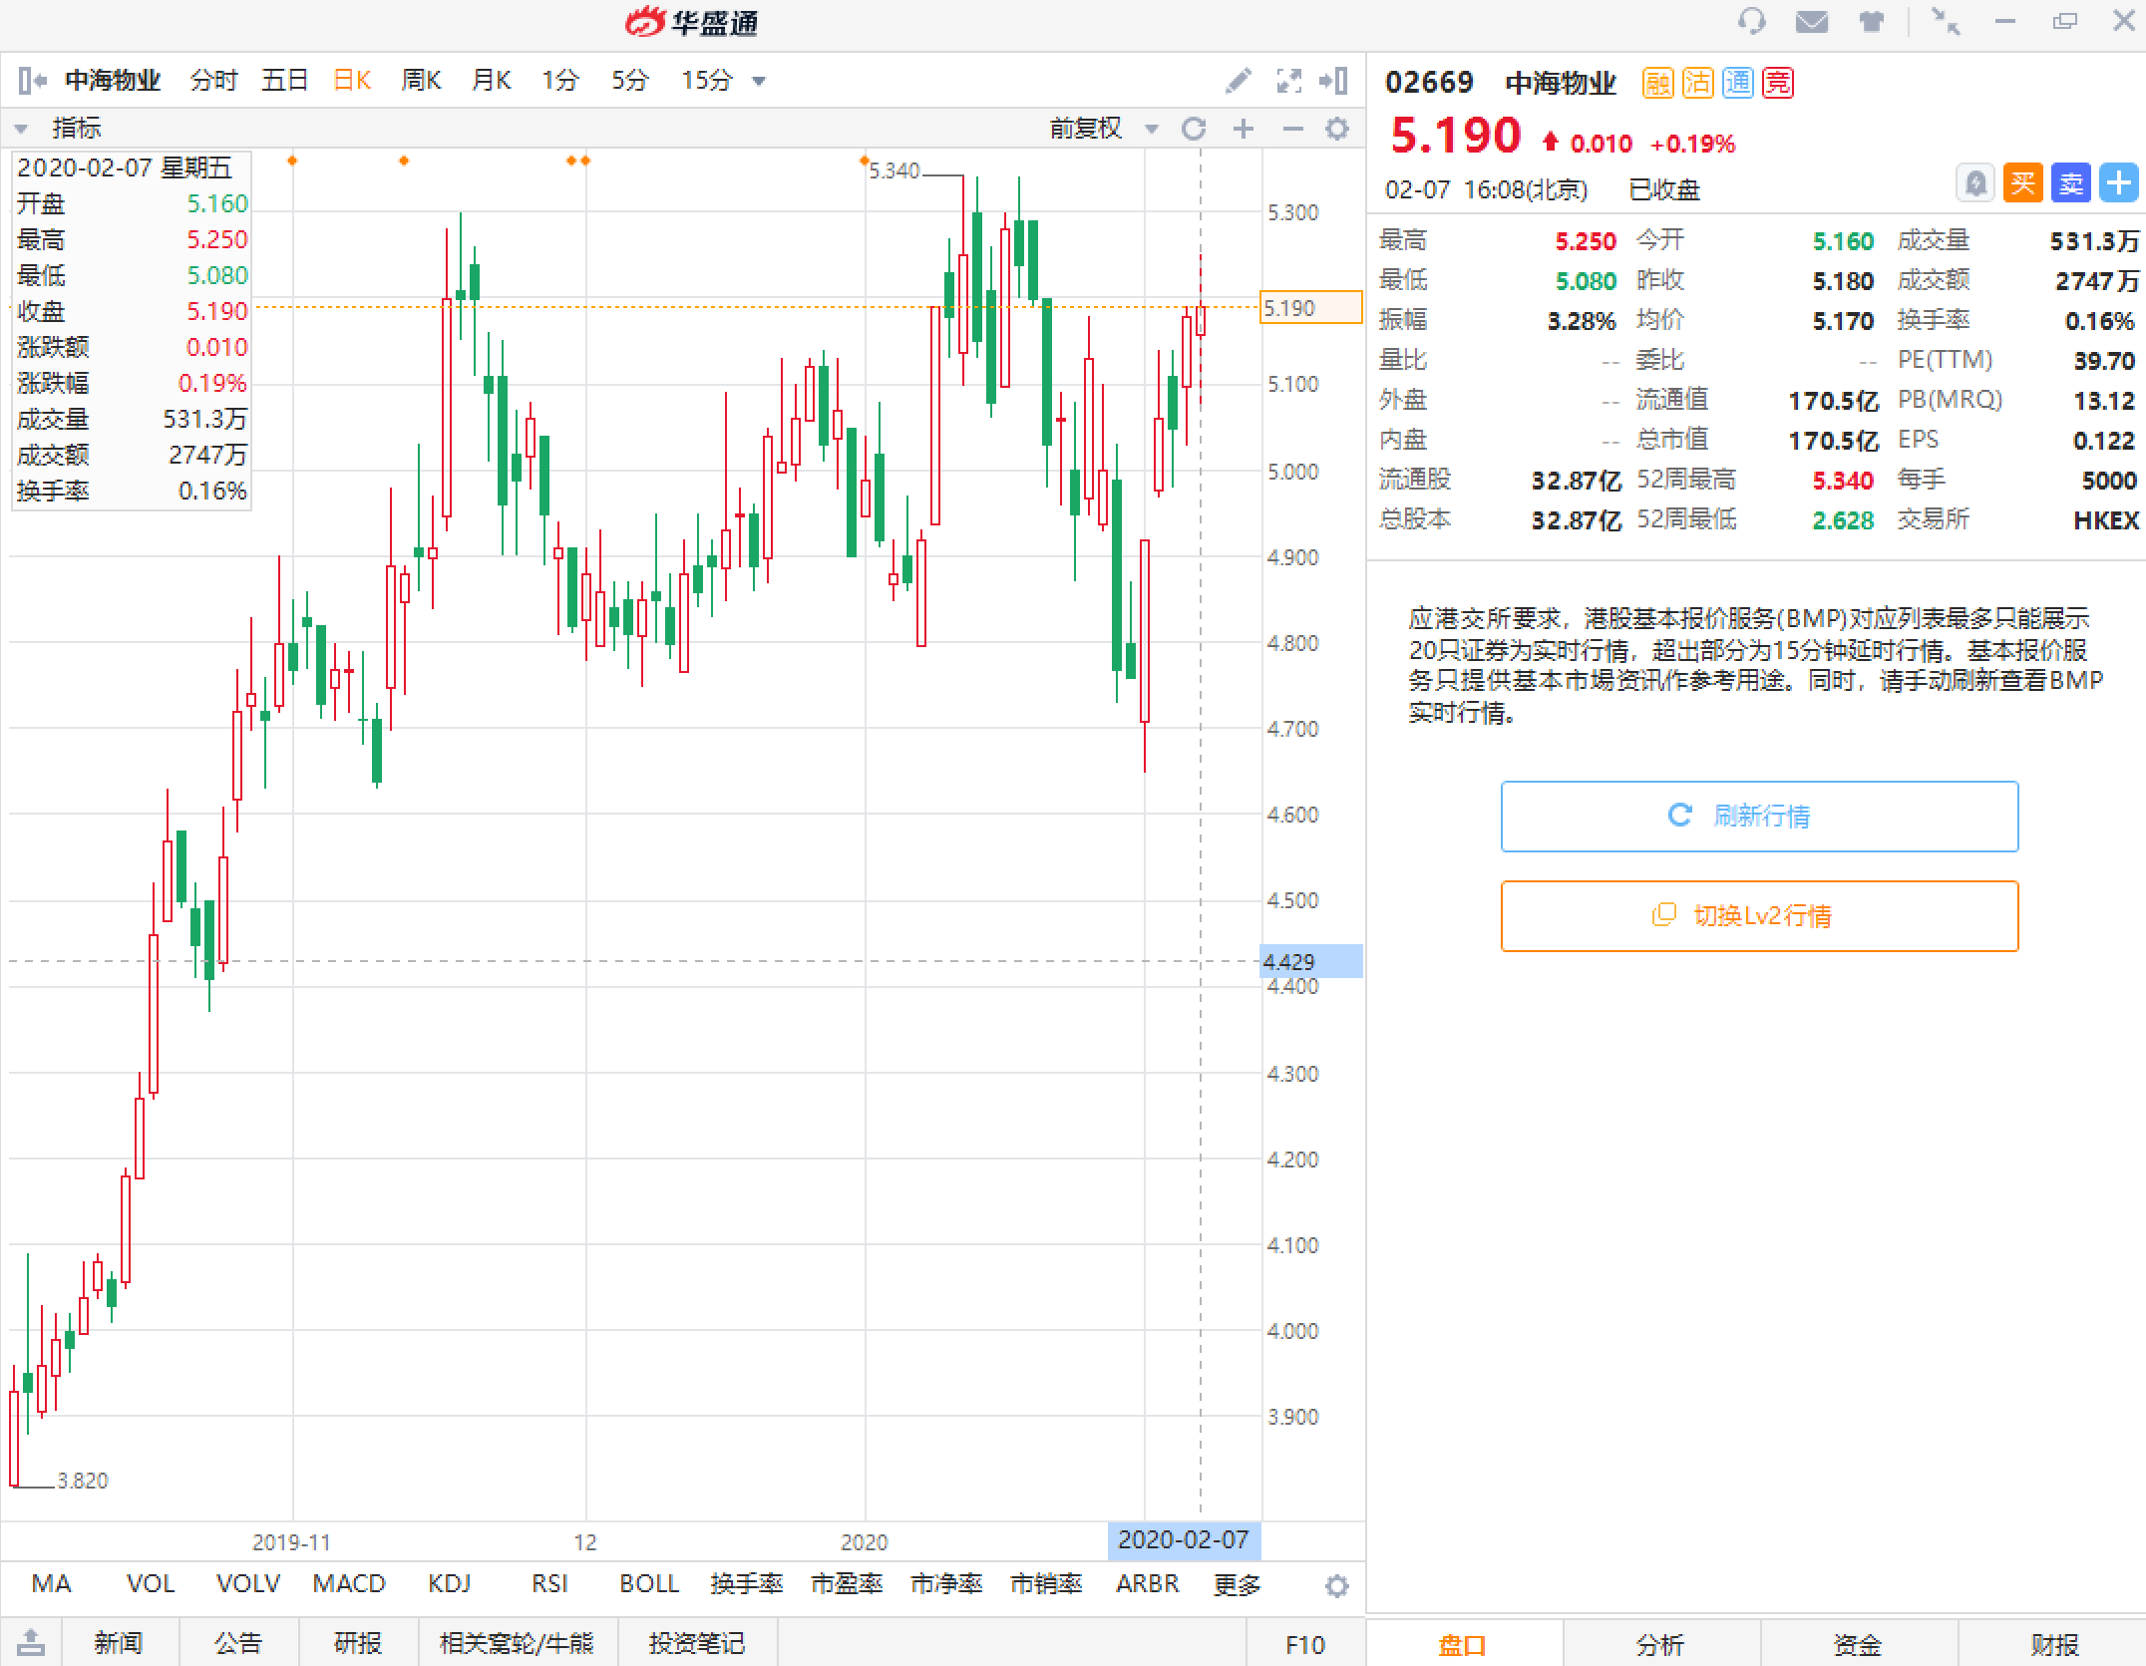Click the price alert bell icon
Image resolution: width=2146 pixels, height=1666 pixels.
click(x=1974, y=183)
